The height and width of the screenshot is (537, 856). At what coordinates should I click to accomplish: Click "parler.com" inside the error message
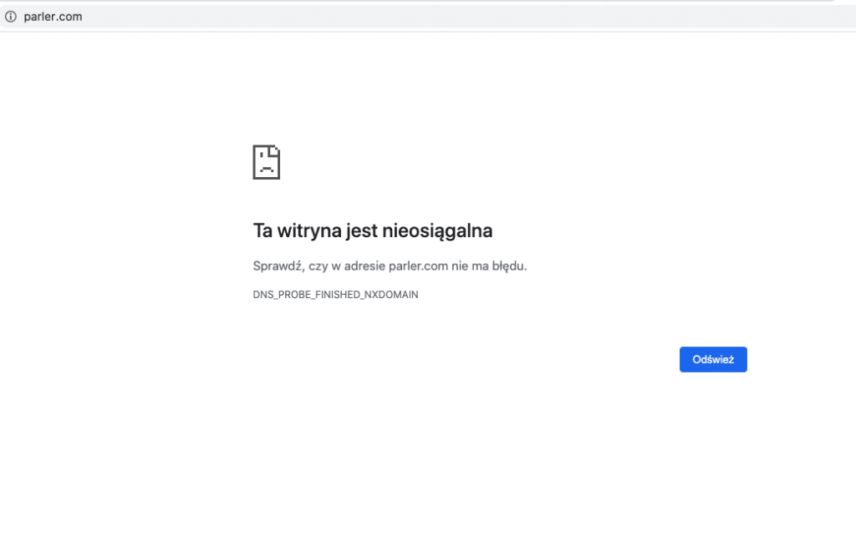pos(414,266)
